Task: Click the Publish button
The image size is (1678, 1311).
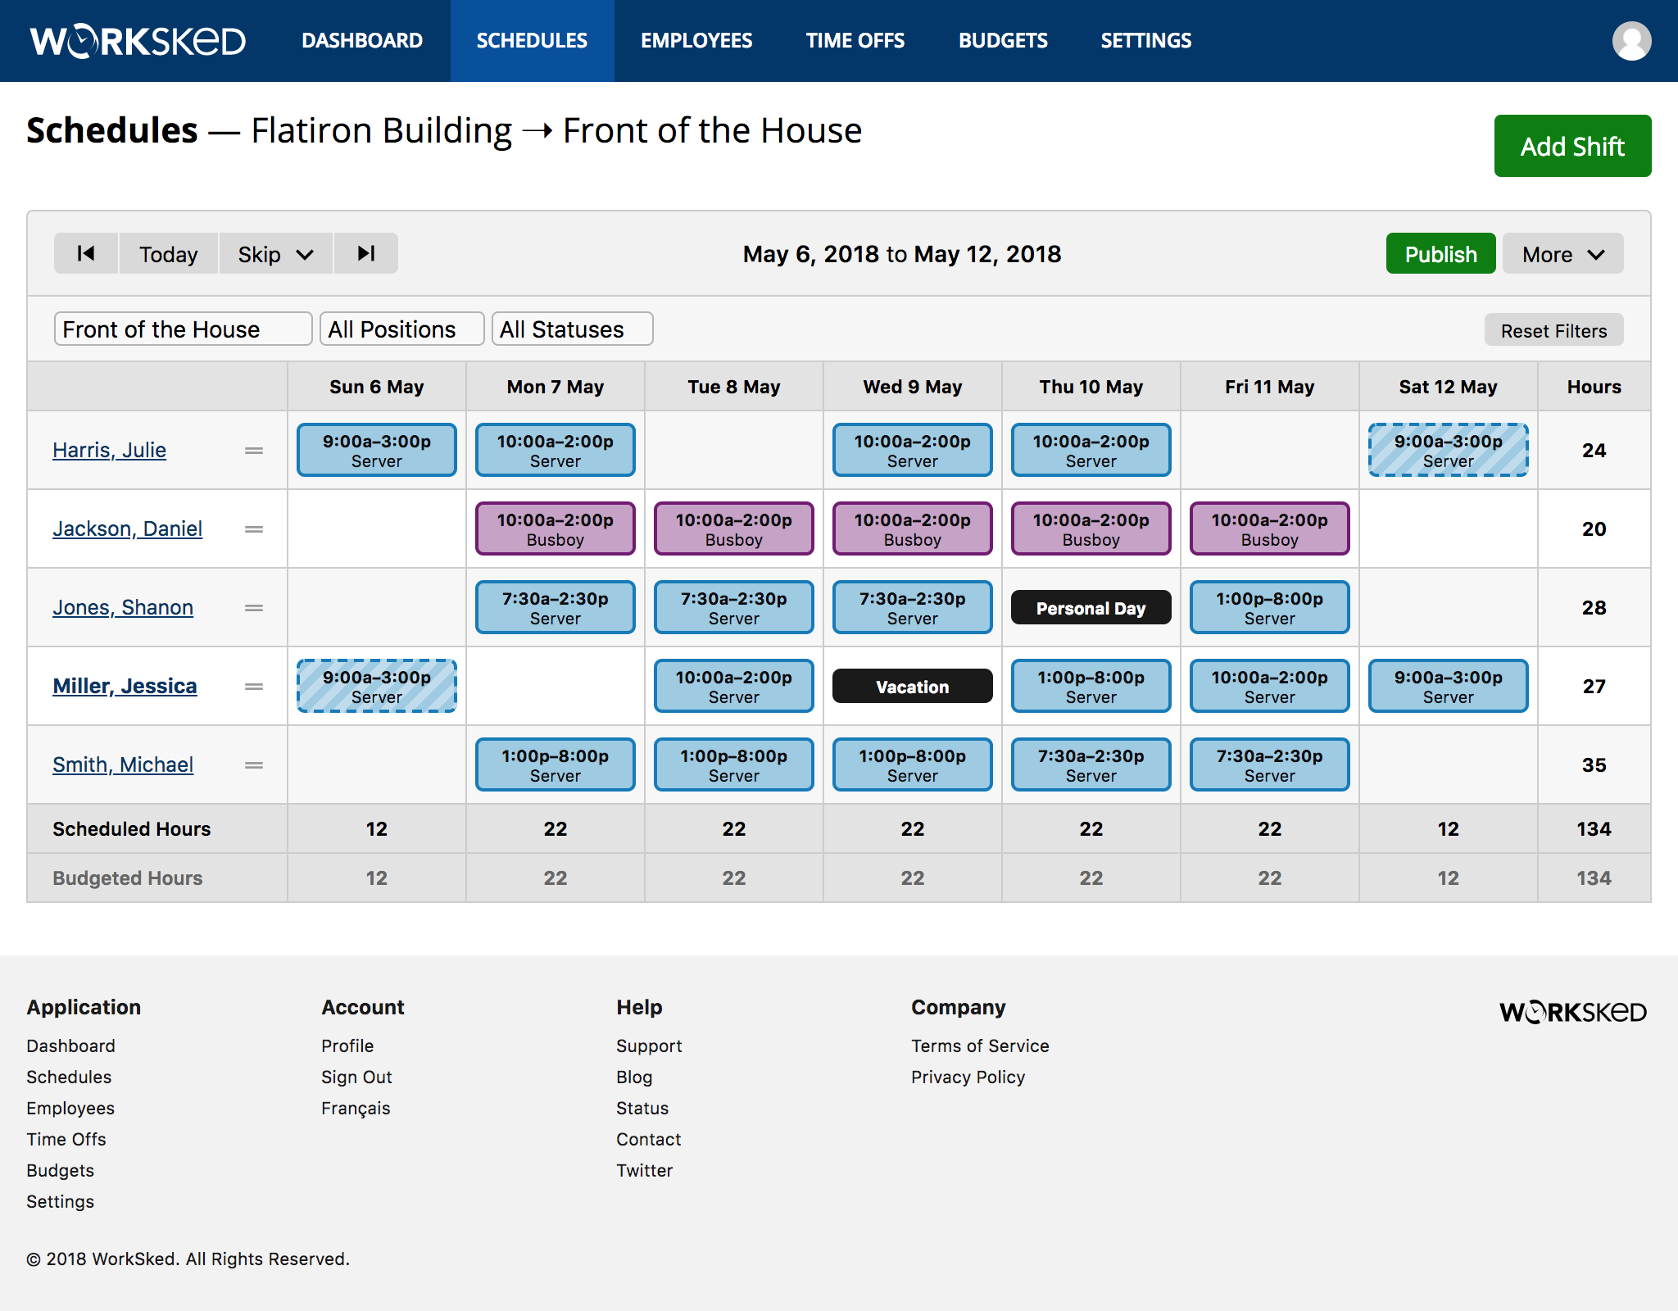Action: coord(1440,253)
